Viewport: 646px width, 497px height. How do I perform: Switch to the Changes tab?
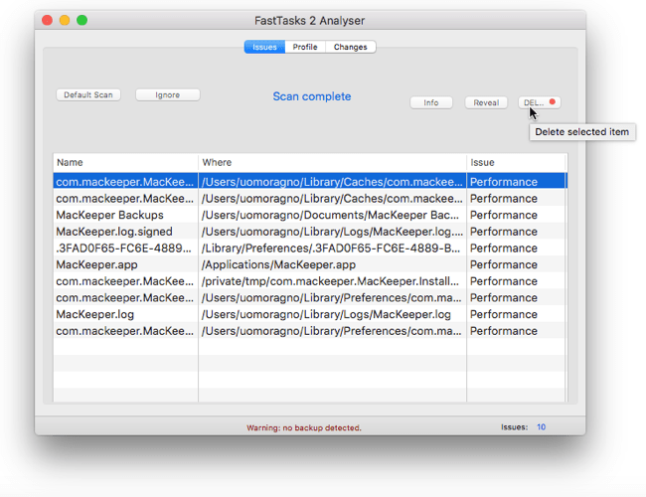[x=350, y=47]
